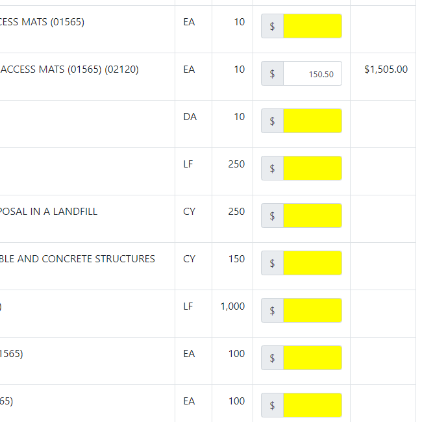This screenshot has width=422, height=422.
Task: Focus the yellow price field for LF 250 row
Action: click(x=312, y=168)
